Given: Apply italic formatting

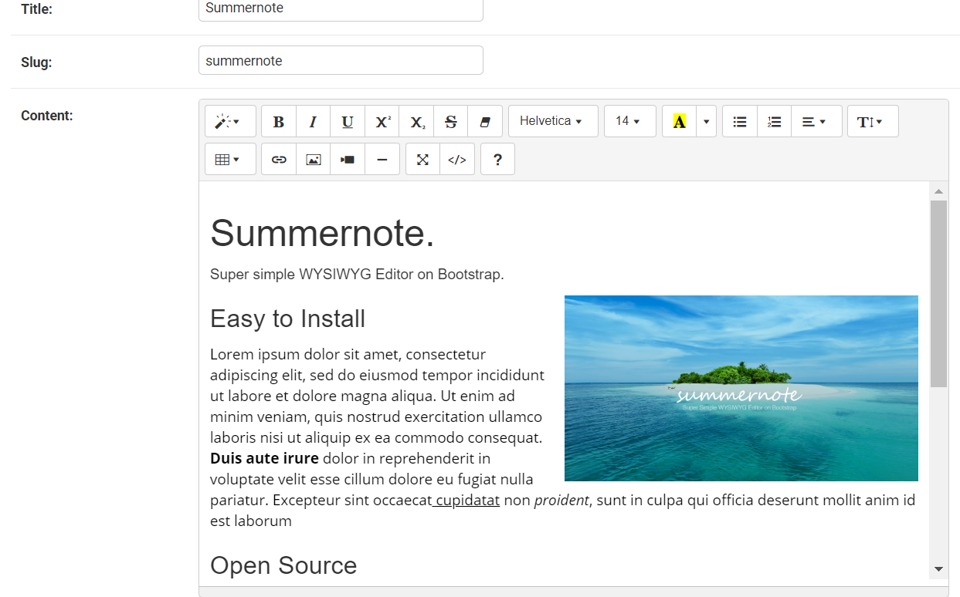Looking at the screenshot, I should 313,121.
